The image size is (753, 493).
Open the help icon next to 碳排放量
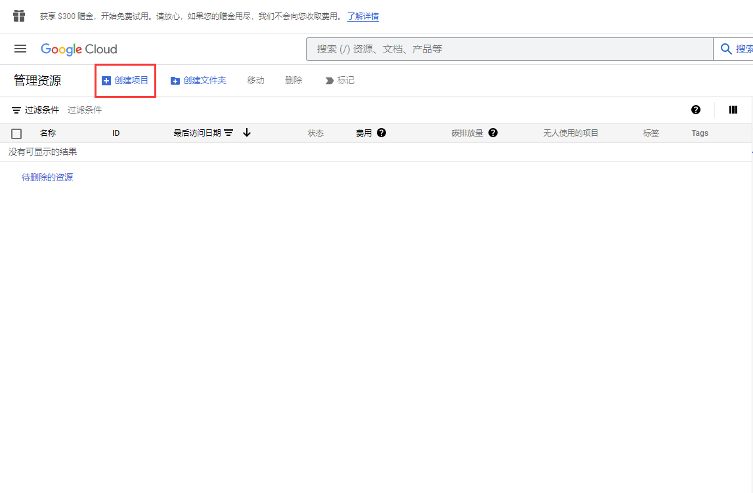493,133
